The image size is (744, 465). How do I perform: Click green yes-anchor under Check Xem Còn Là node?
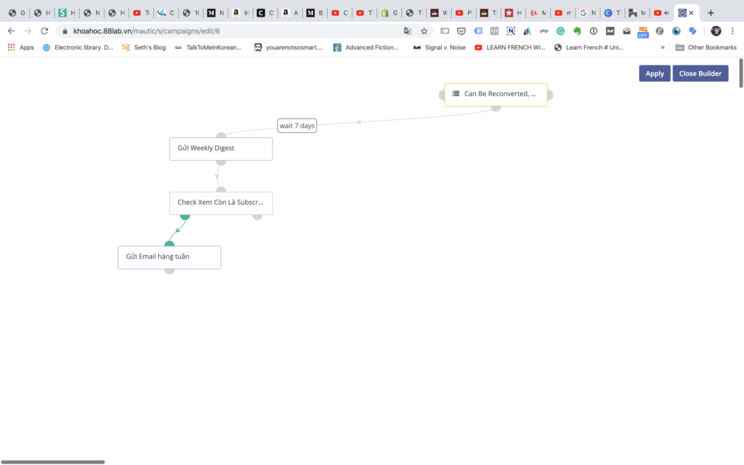point(185,216)
